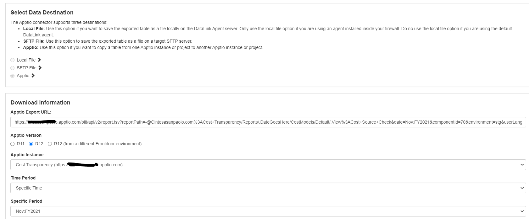Select the R12 different Frontdoor environment radio
This screenshot has width=529, height=219.
(x=50, y=144)
